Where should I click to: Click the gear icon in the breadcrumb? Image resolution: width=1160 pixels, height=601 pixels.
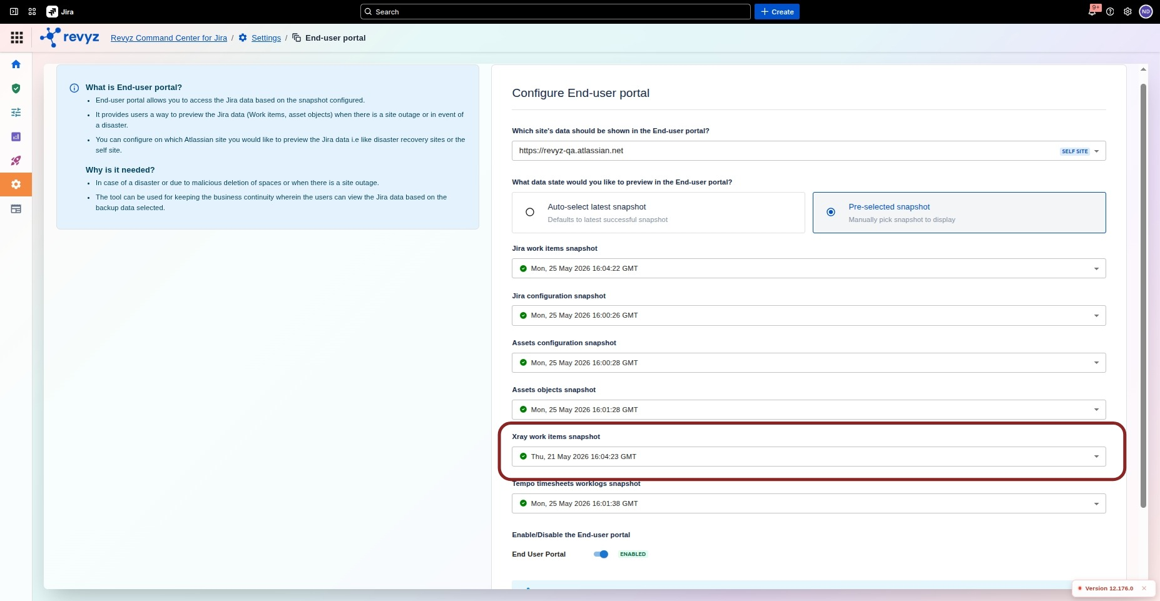[x=243, y=38]
